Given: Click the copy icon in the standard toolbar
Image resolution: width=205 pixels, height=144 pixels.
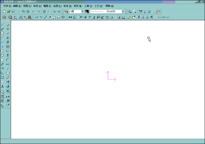Looking at the screenshot, I should tap(23, 11).
